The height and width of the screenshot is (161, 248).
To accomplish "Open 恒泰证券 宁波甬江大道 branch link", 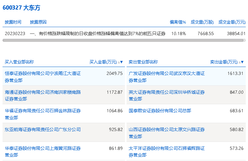I will (x=43, y=77).
